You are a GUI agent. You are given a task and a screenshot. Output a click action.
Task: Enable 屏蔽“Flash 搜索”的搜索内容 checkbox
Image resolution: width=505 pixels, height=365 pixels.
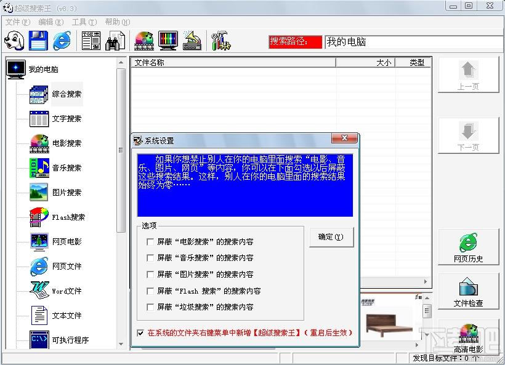point(150,291)
